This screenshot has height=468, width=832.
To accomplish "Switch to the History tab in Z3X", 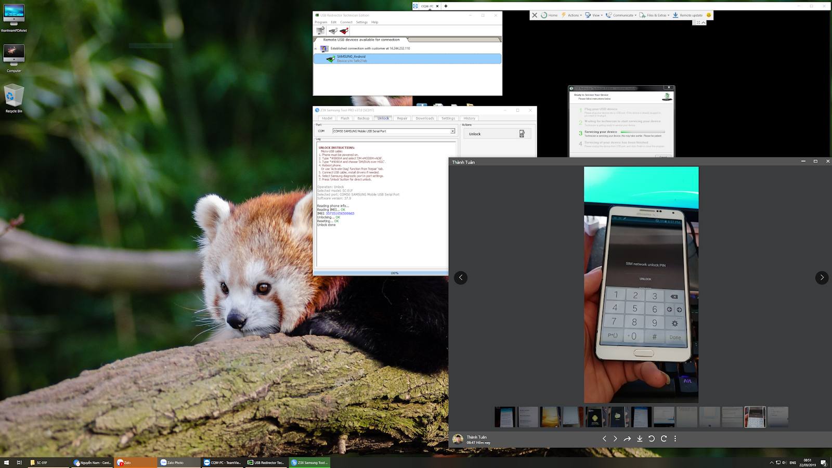I will [x=470, y=119].
